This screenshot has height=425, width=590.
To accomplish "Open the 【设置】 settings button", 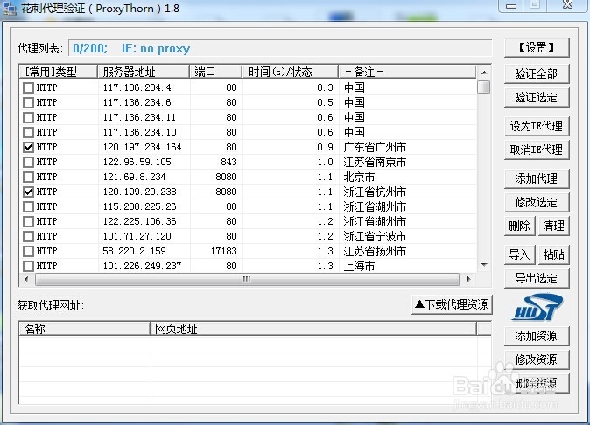I will pyautogui.click(x=537, y=48).
